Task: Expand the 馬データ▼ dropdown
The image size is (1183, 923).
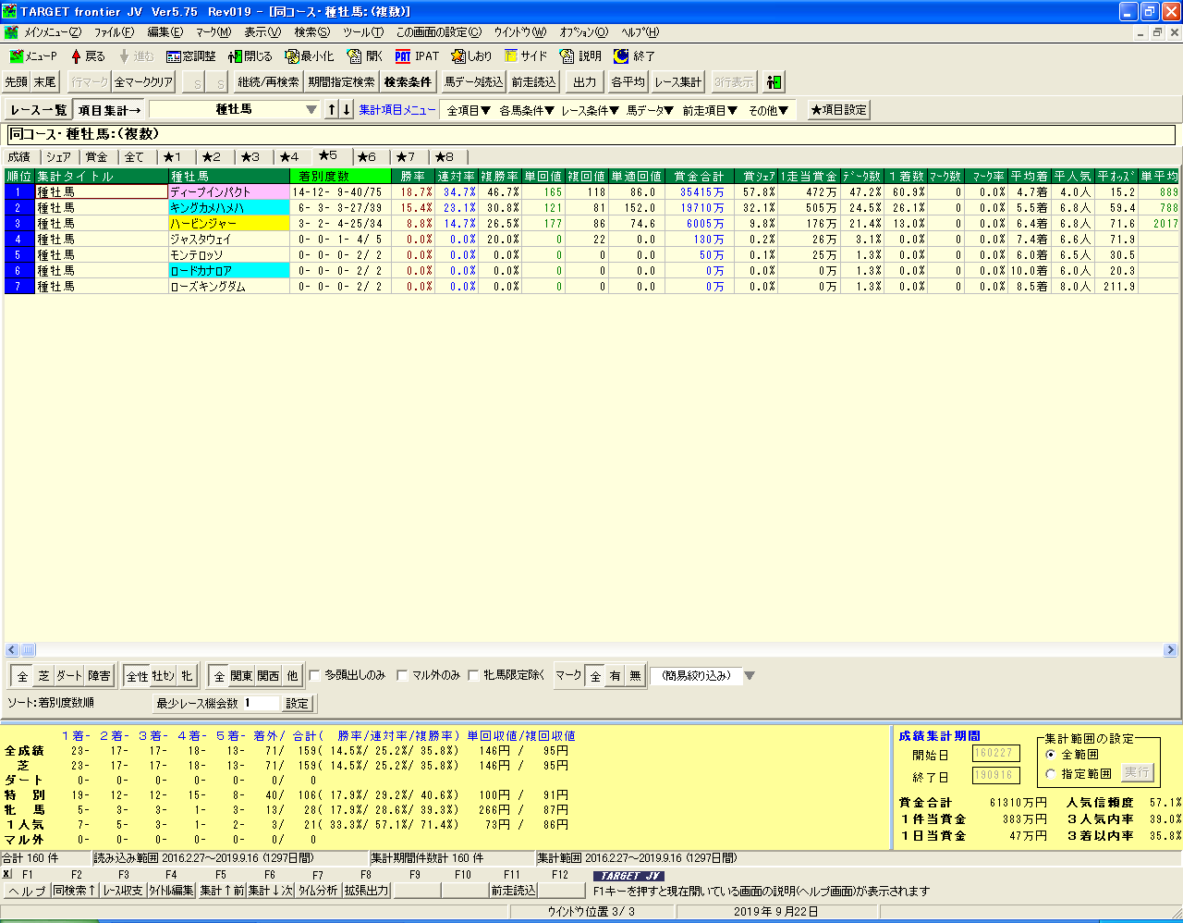Action: [651, 110]
